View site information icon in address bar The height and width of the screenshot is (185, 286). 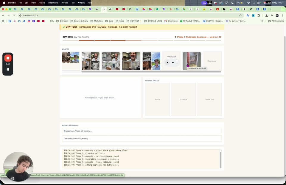click(21, 15)
